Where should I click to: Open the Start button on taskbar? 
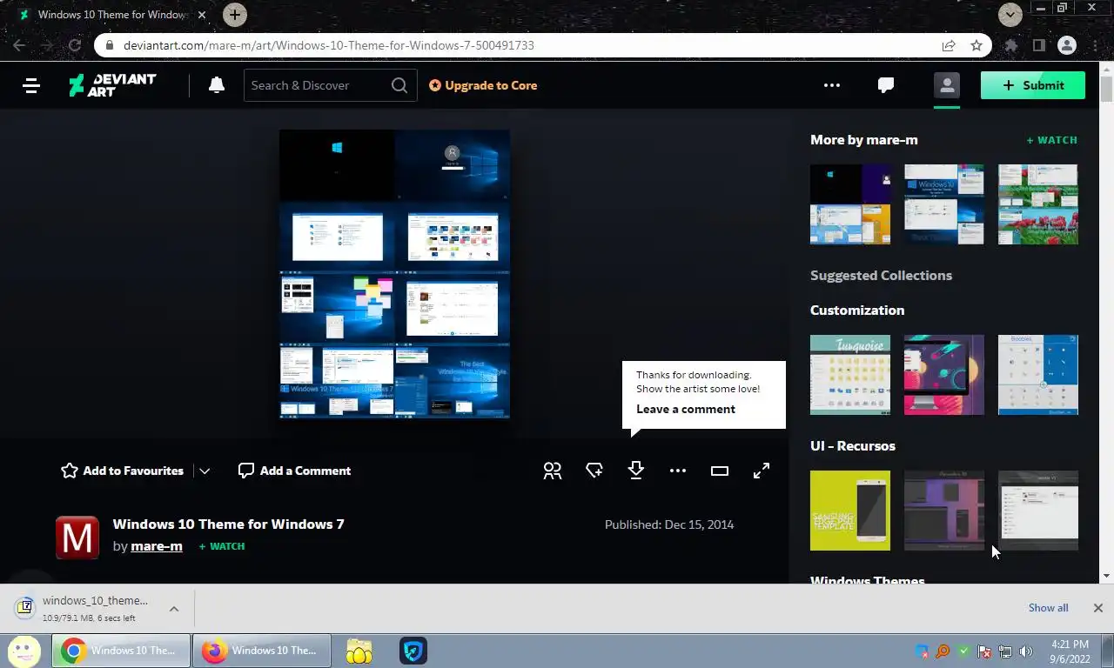[x=24, y=651]
